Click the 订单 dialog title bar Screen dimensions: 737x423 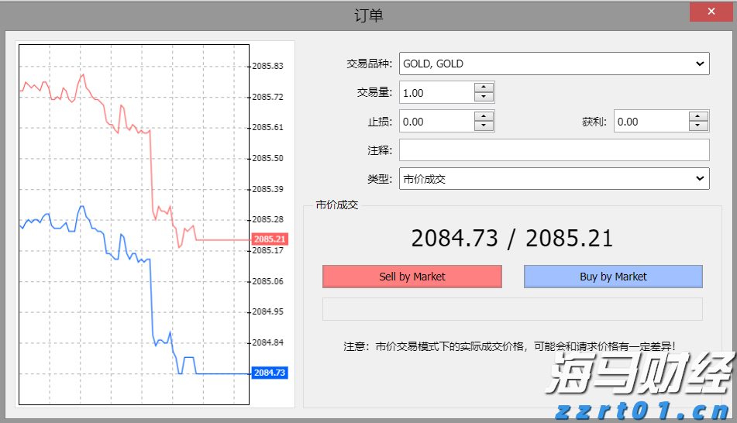click(x=368, y=15)
